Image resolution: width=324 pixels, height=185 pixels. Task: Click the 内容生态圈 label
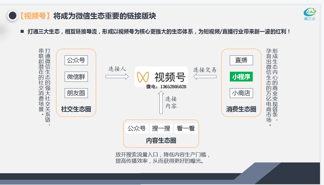tap(161, 141)
